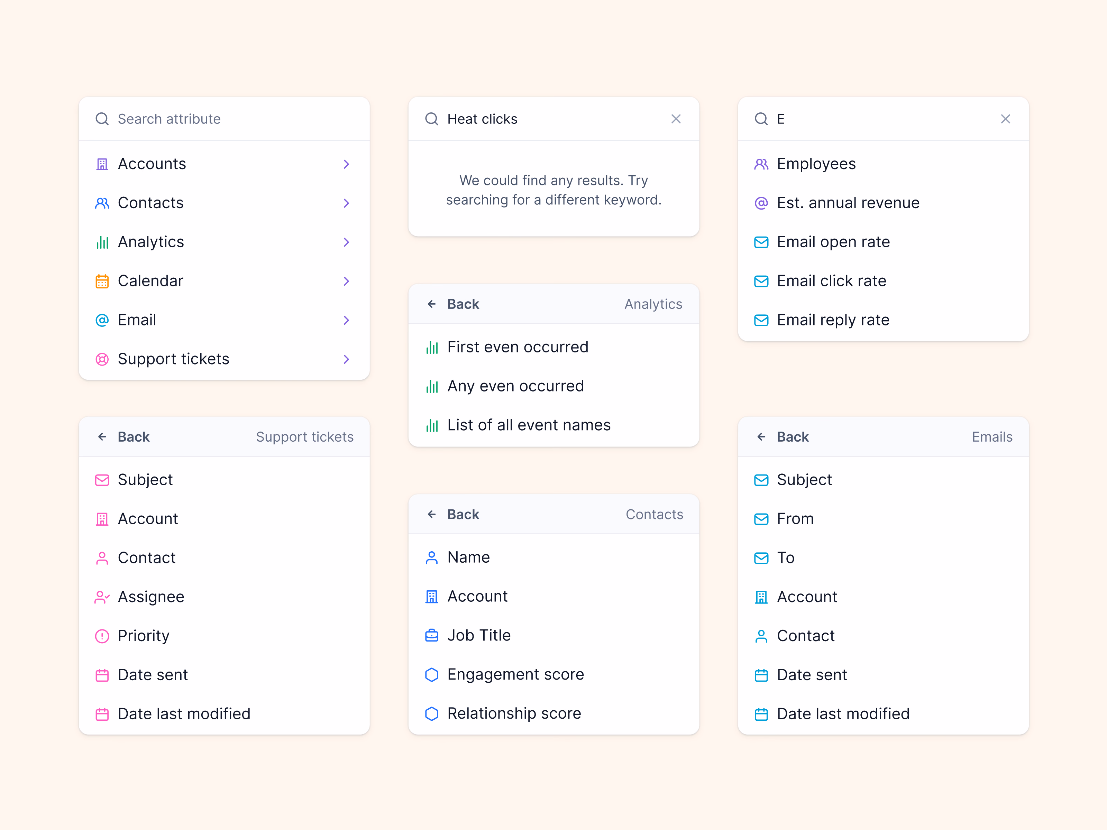The width and height of the screenshot is (1107, 830).
Task: Choose Subject in Emails list
Action: click(883, 480)
